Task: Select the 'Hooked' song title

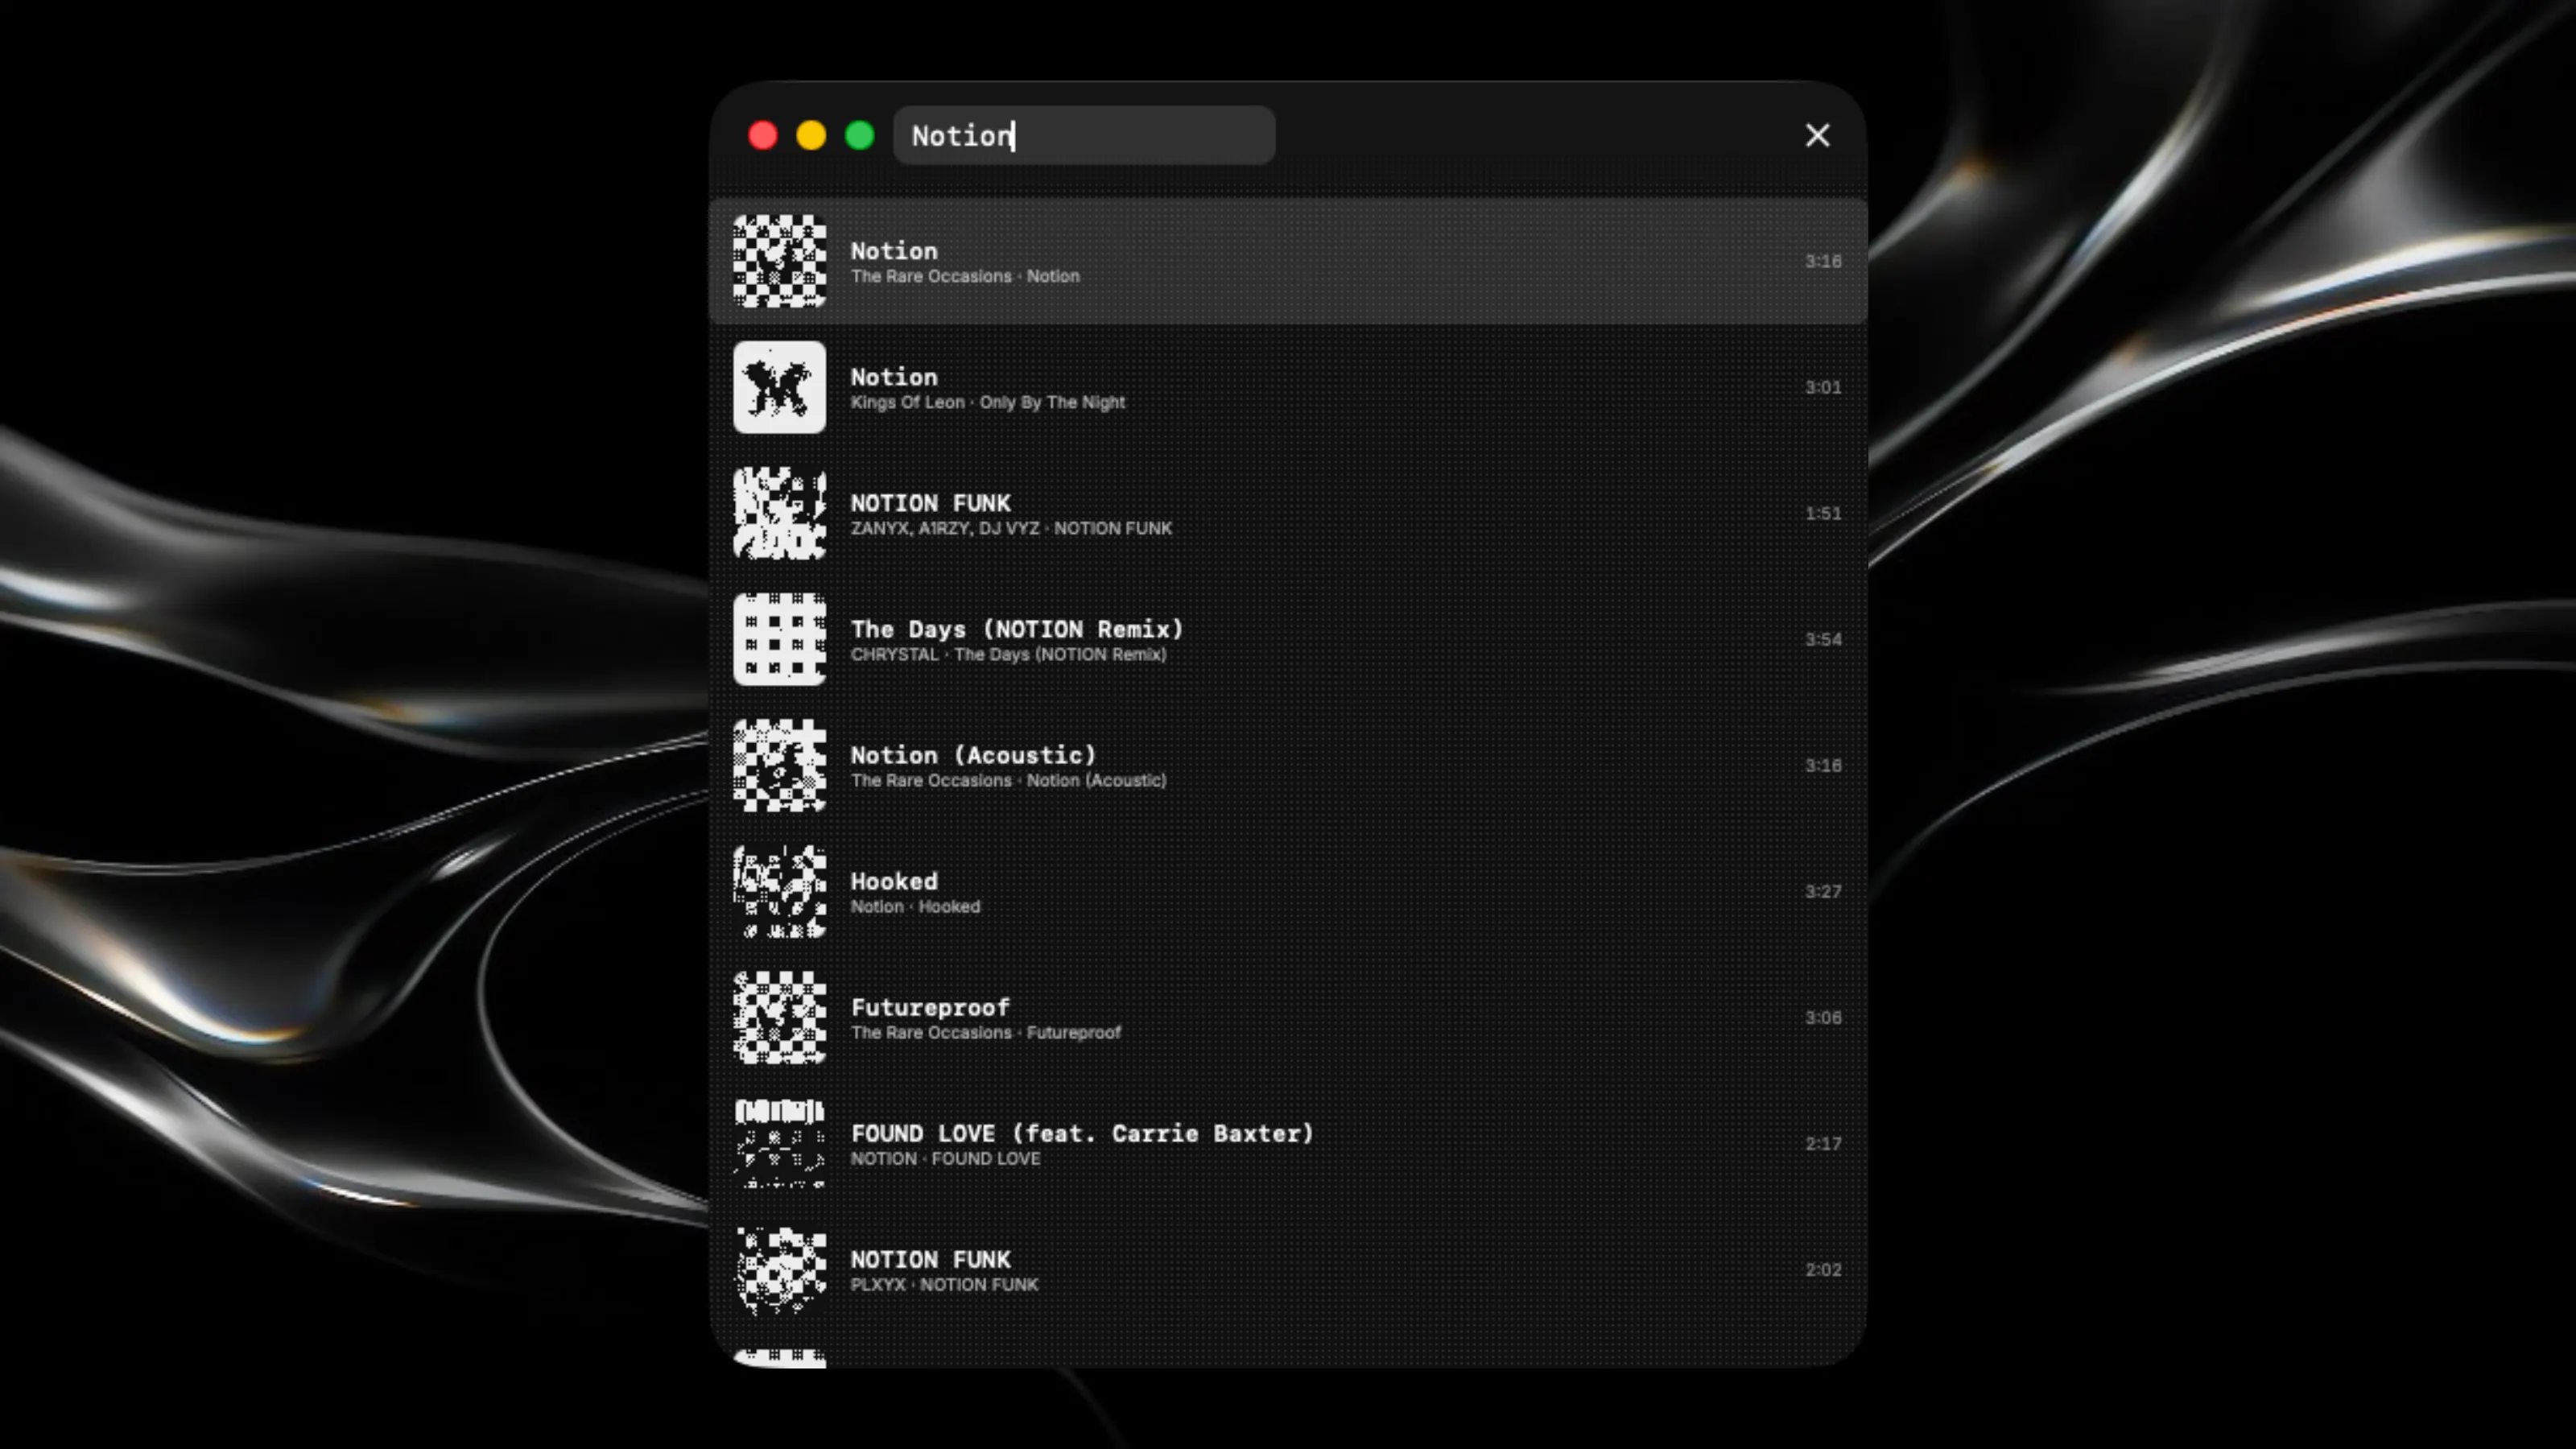Action: [x=894, y=881]
